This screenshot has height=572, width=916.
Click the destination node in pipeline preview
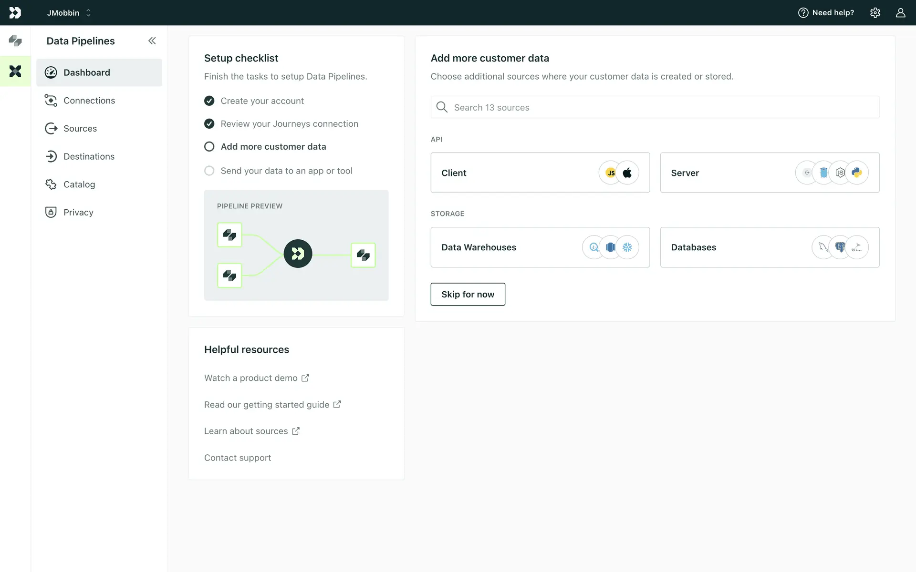pyautogui.click(x=363, y=255)
